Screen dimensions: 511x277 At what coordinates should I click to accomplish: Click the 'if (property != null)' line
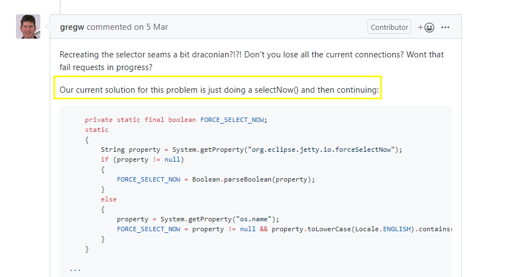point(142,159)
